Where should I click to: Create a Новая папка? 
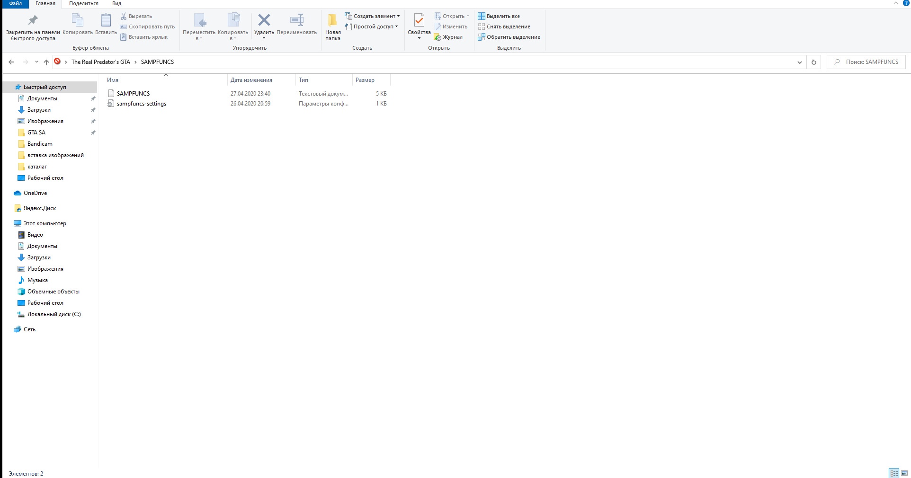click(333, 27)
